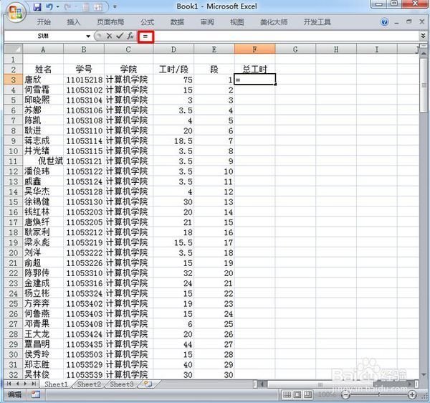
Task: Click the macro record icon in status bar
Action: coord(36,395)
